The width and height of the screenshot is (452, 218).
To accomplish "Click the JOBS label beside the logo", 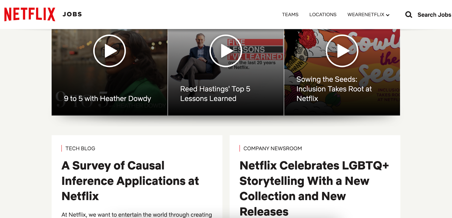I will tap(72, 14).
